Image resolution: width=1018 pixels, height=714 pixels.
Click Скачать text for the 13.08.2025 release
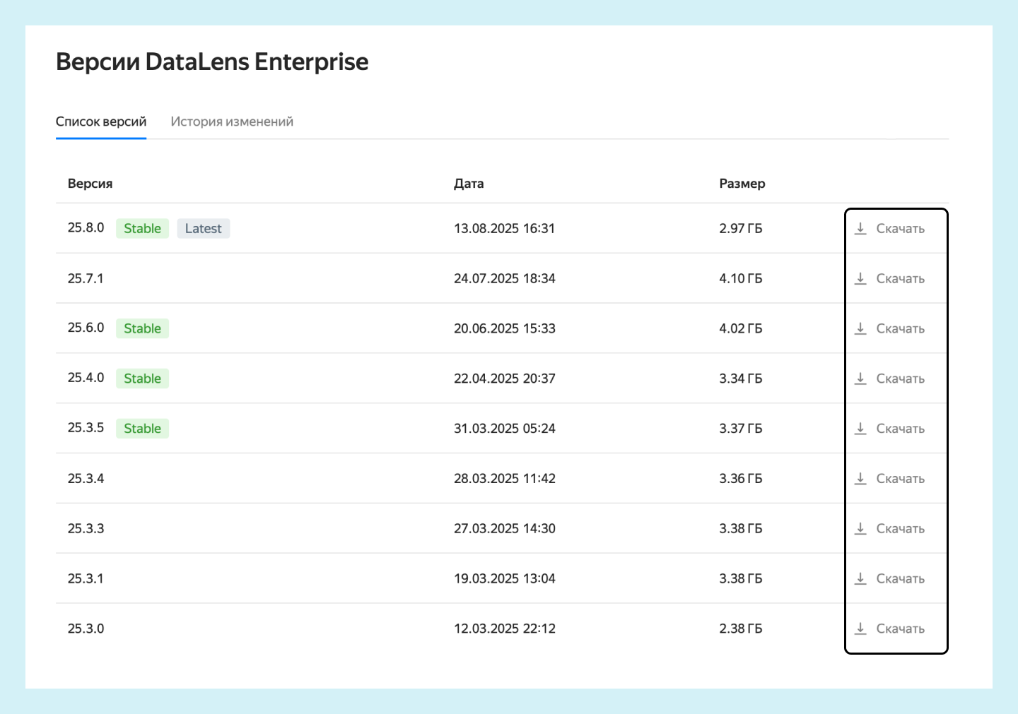coord(900,229)
